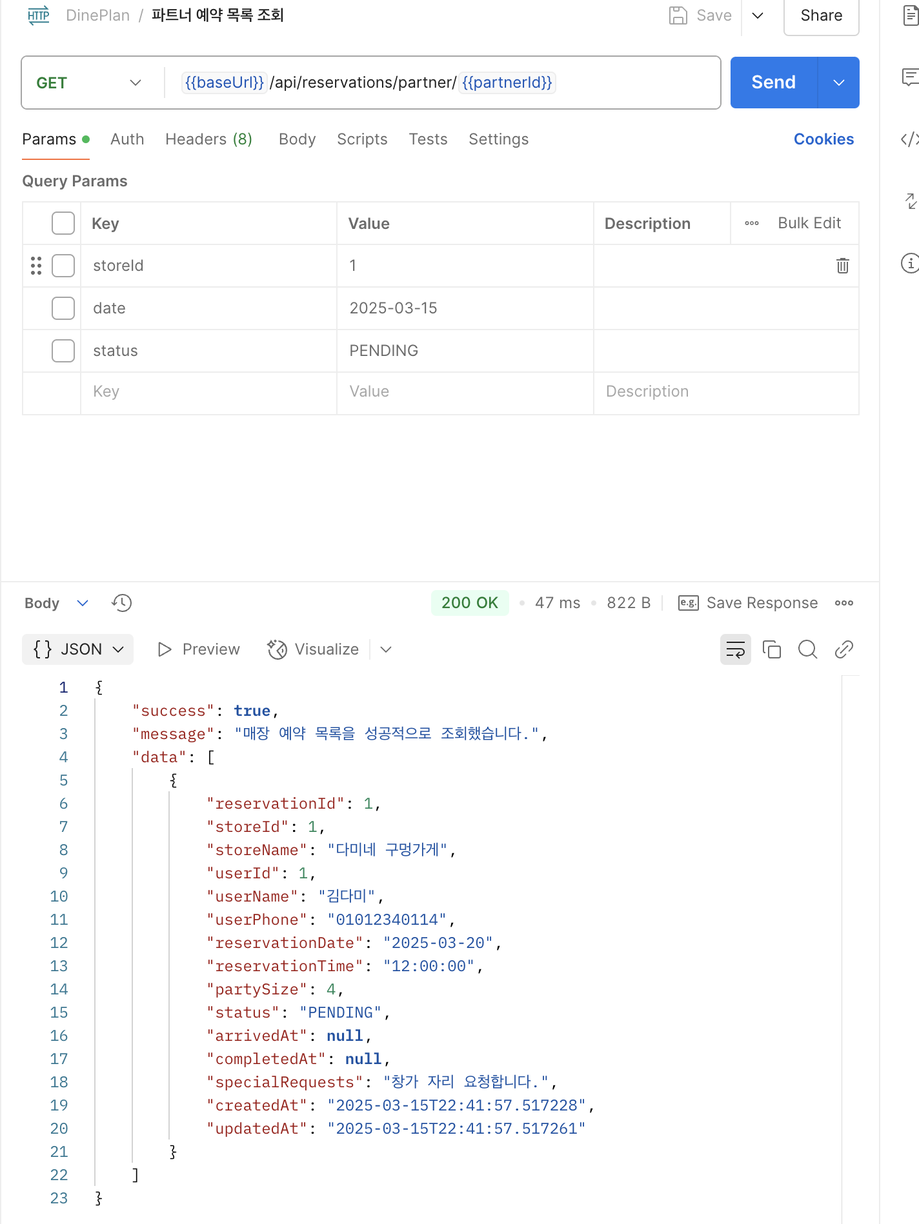Image resolution: width=919 pixels, height=1224 pixels.
Task: Click the link icon in response toolbar
Action: [844, 649]
